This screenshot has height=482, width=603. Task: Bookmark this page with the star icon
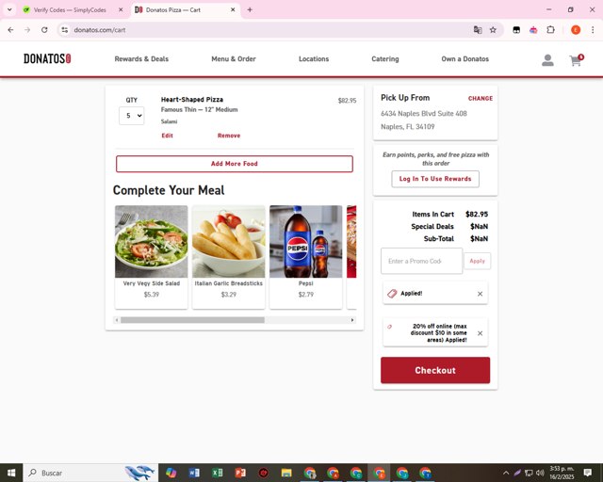click(493, 30)
